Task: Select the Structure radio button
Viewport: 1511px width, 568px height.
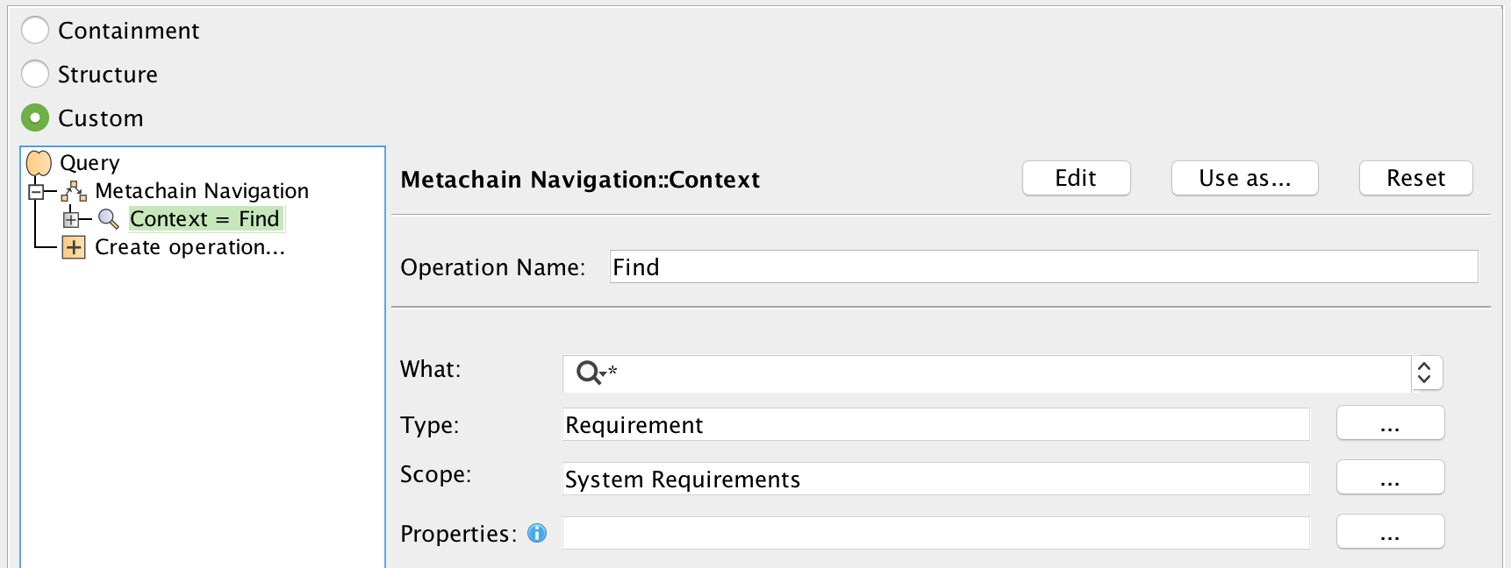Action: (x=35, y=75)
